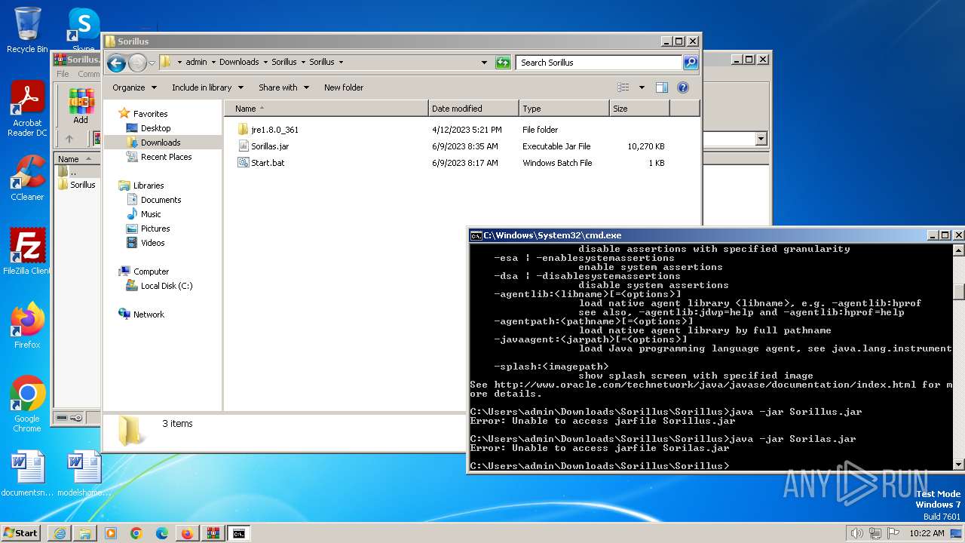The width and height of the screenshot is (965, 543).
Task: Click the cmd scrollbar down arrow
Action: coord(959,465)
